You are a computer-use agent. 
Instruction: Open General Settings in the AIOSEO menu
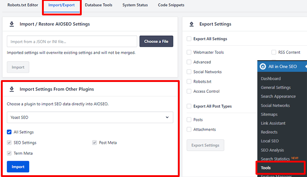point(276,87)
